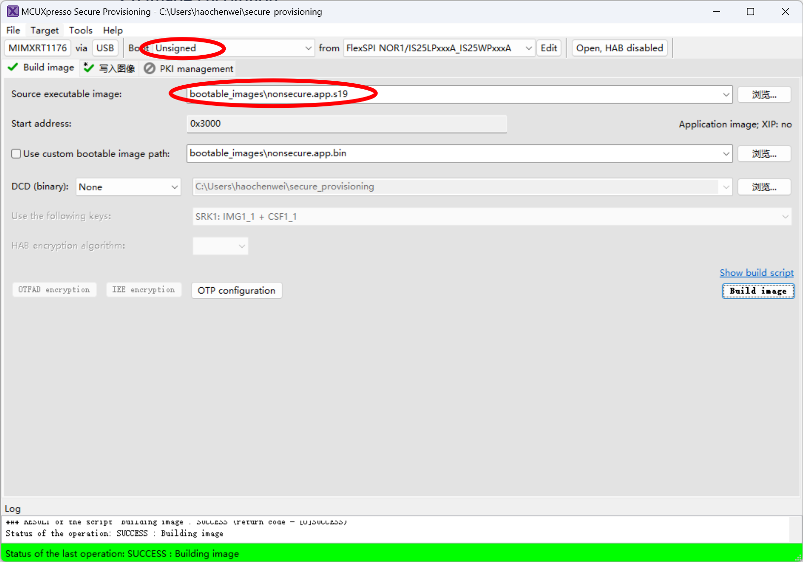The height and width of the screenshot is (562, 803).
Task: Click the Show build script link
Action: 757,273
